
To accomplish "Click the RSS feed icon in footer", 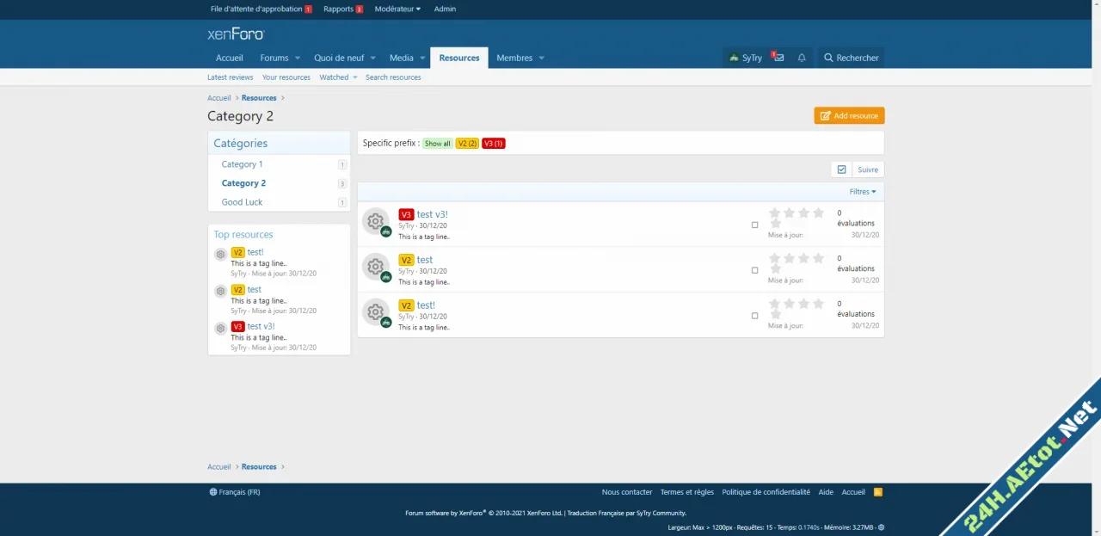I will tap(877, 492).
